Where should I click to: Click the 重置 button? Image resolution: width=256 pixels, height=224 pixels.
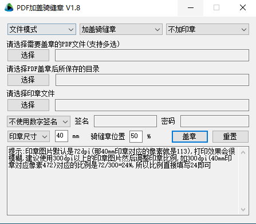[230, 136]
